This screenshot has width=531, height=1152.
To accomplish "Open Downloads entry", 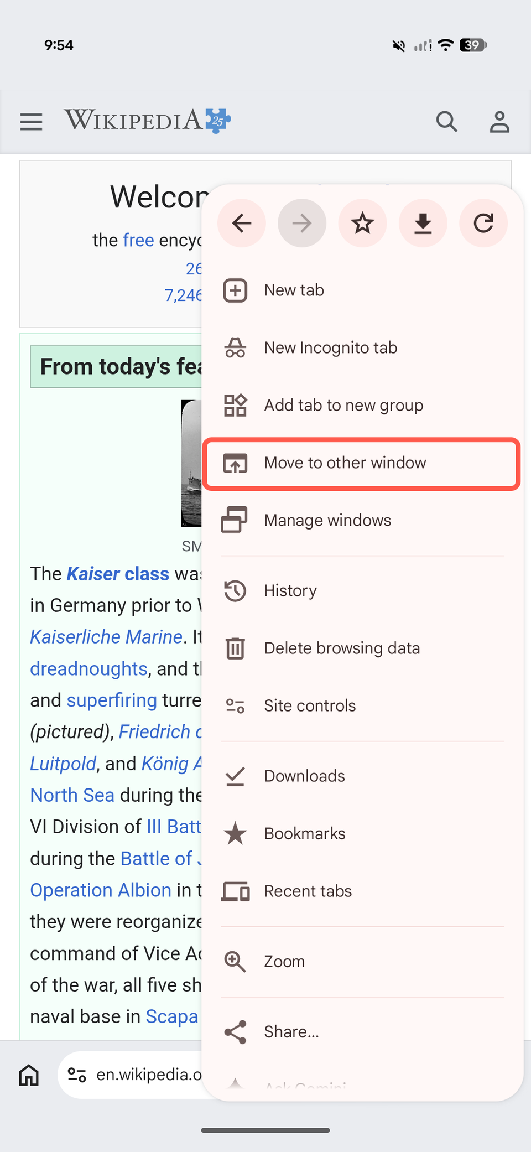I will (x=362, y=776).
